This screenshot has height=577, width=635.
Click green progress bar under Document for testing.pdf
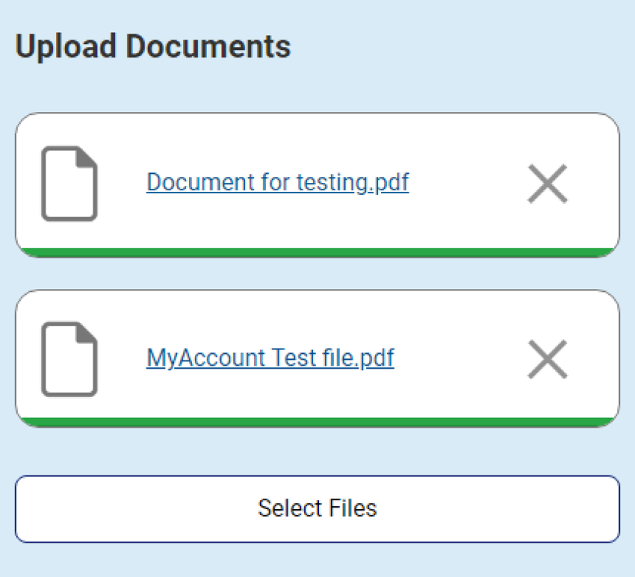317,252
